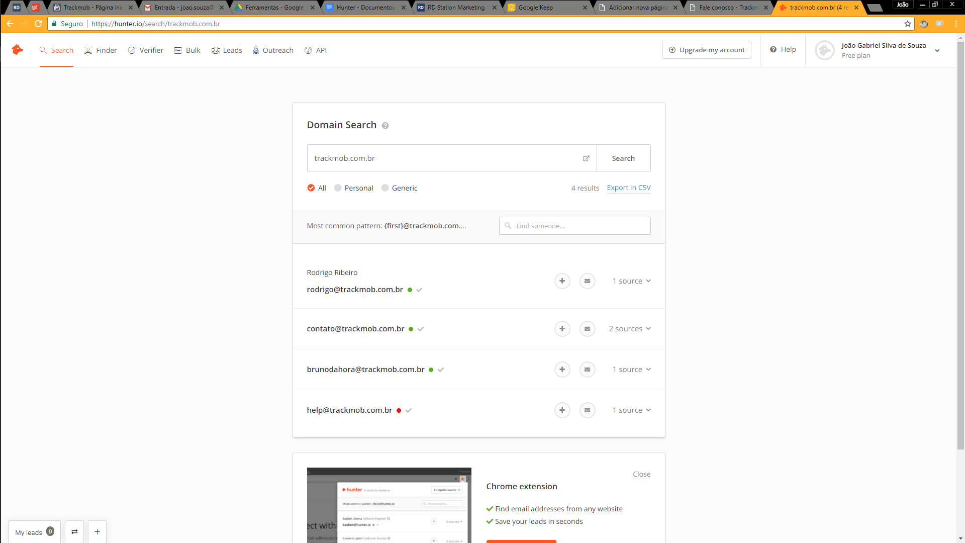Expand 2 sources for contato@trackmob.com.br

tap(630, 329)
